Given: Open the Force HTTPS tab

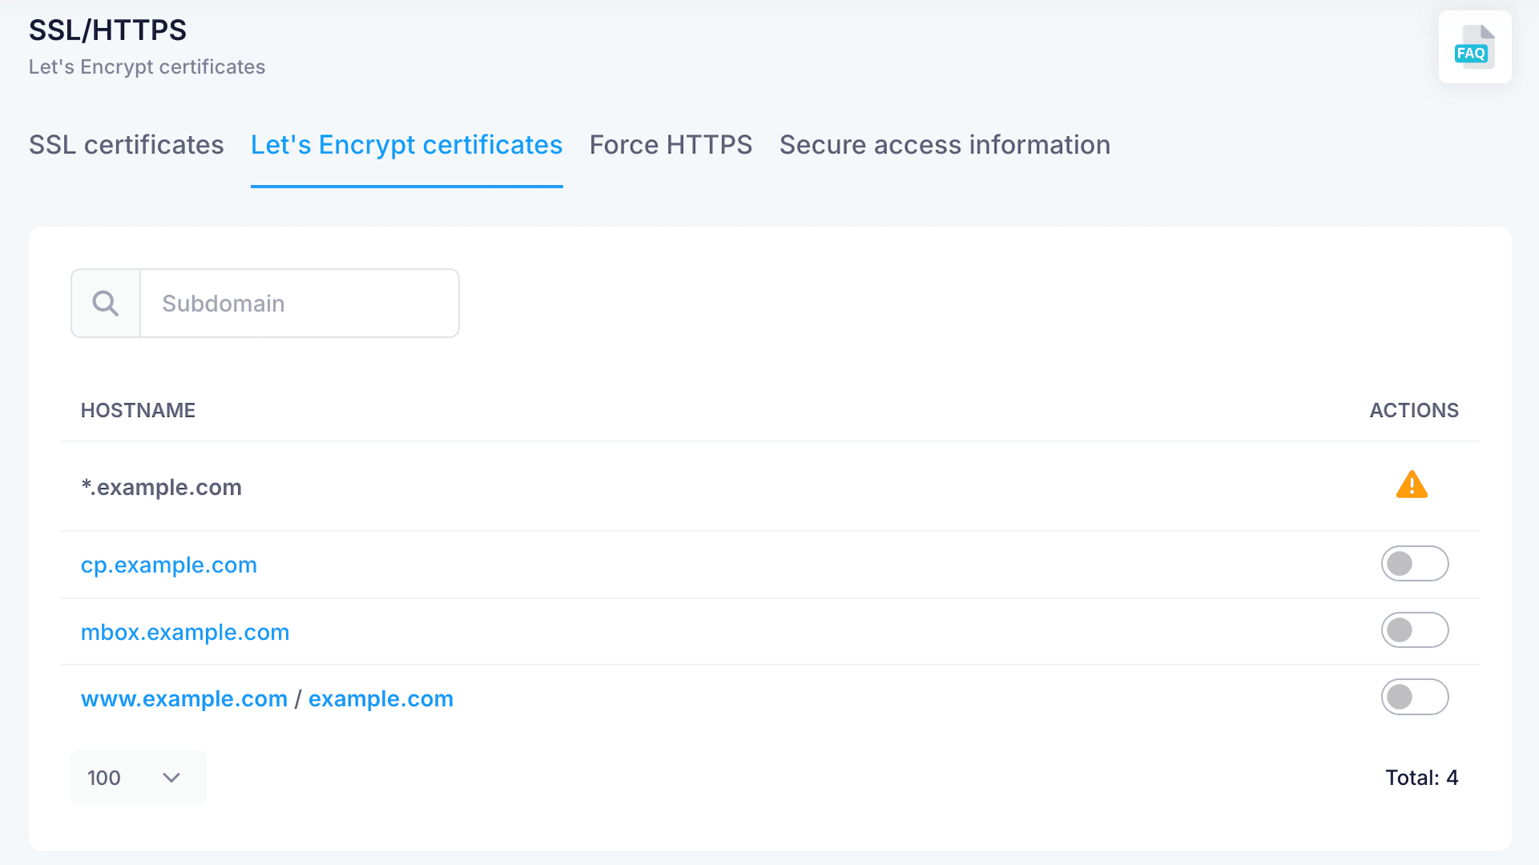Looking at the screenshot, I should pyautogui.click(x=670, y=145).
